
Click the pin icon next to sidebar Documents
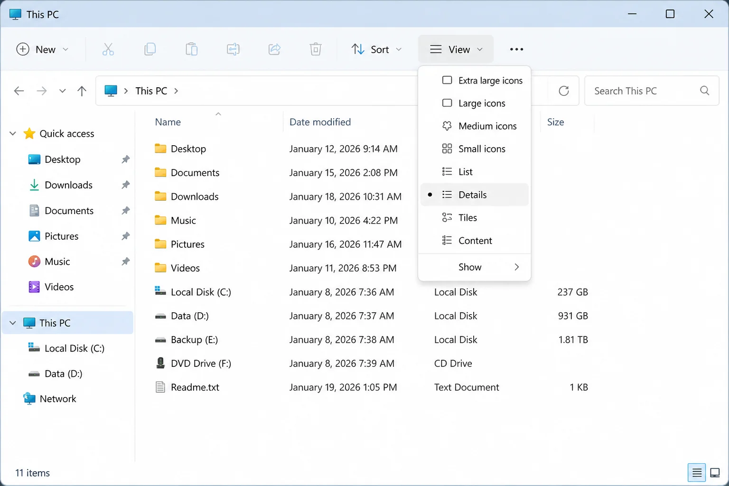125,210
